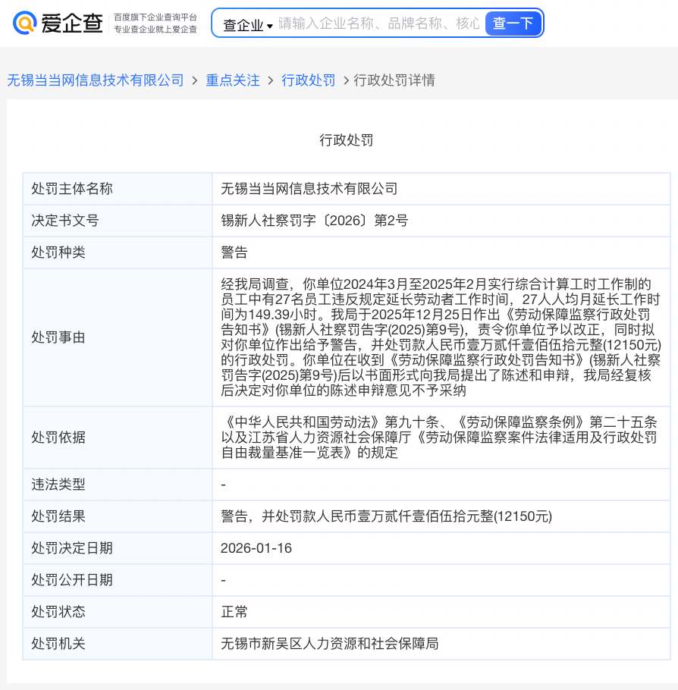The height and width of the screenshot is (690, 678).
Task: Select the penalty date 2026-01-16
Action: coord(257,547)
